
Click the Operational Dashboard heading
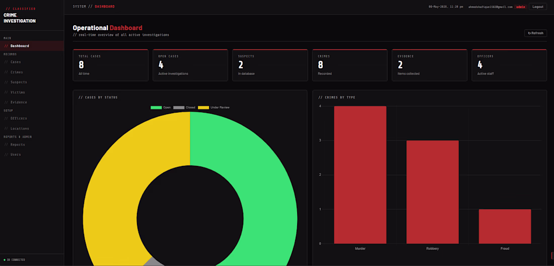107,28
